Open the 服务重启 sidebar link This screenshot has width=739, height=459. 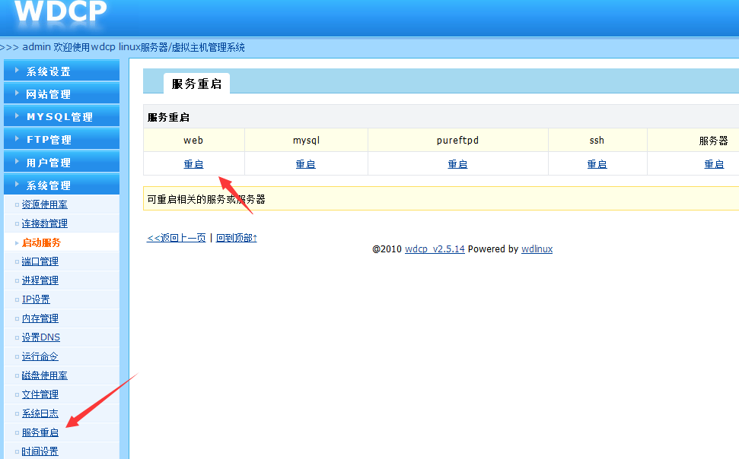(40, 432)
